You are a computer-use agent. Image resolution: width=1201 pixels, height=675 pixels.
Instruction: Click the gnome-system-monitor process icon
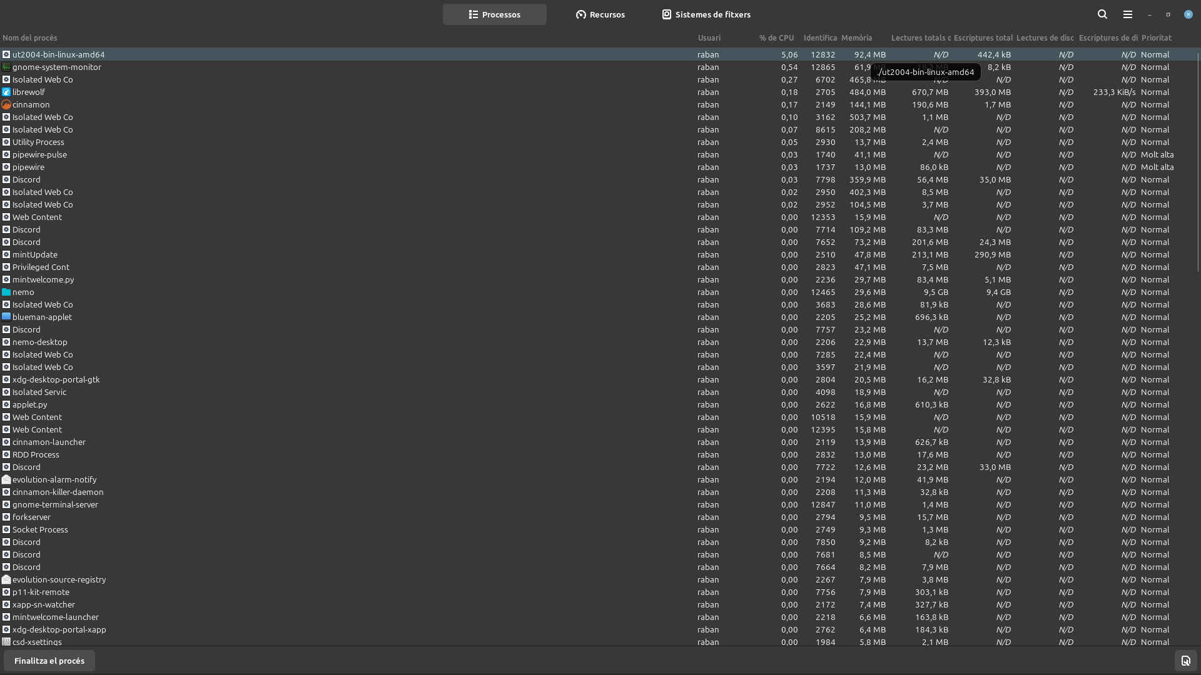click(6, 67)
